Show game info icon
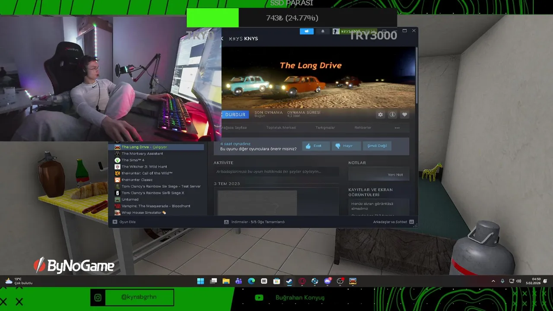Screen dimensions: 553x311 (x=392, y=114)
